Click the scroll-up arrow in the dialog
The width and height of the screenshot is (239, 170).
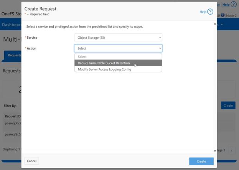coord(214,24)
